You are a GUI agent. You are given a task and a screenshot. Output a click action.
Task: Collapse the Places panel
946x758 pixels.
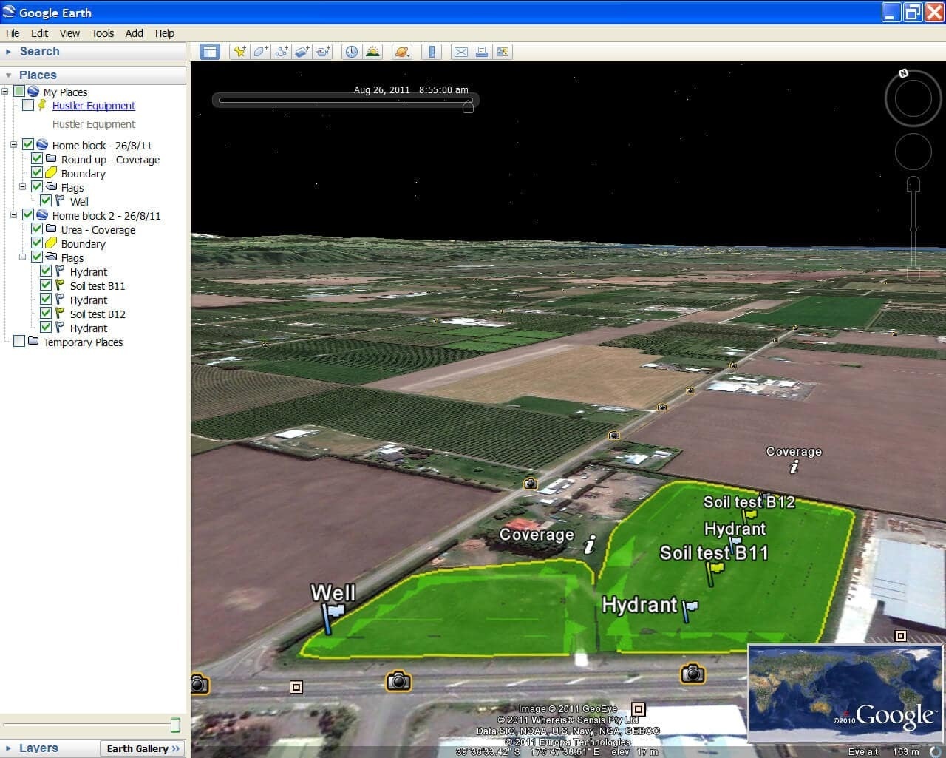click(8, 75)
